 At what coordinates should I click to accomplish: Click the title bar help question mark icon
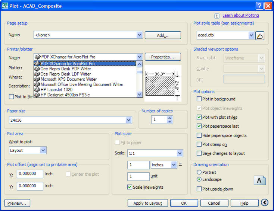click(259, 6)
